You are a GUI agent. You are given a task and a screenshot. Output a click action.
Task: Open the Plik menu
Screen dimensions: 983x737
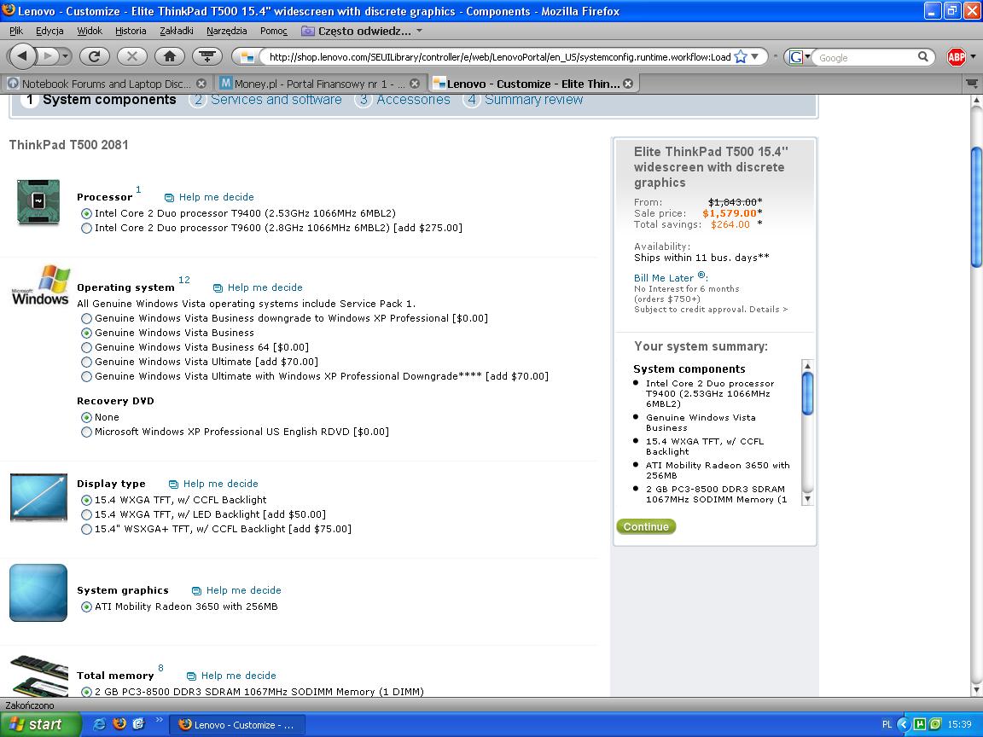[15, 31]
